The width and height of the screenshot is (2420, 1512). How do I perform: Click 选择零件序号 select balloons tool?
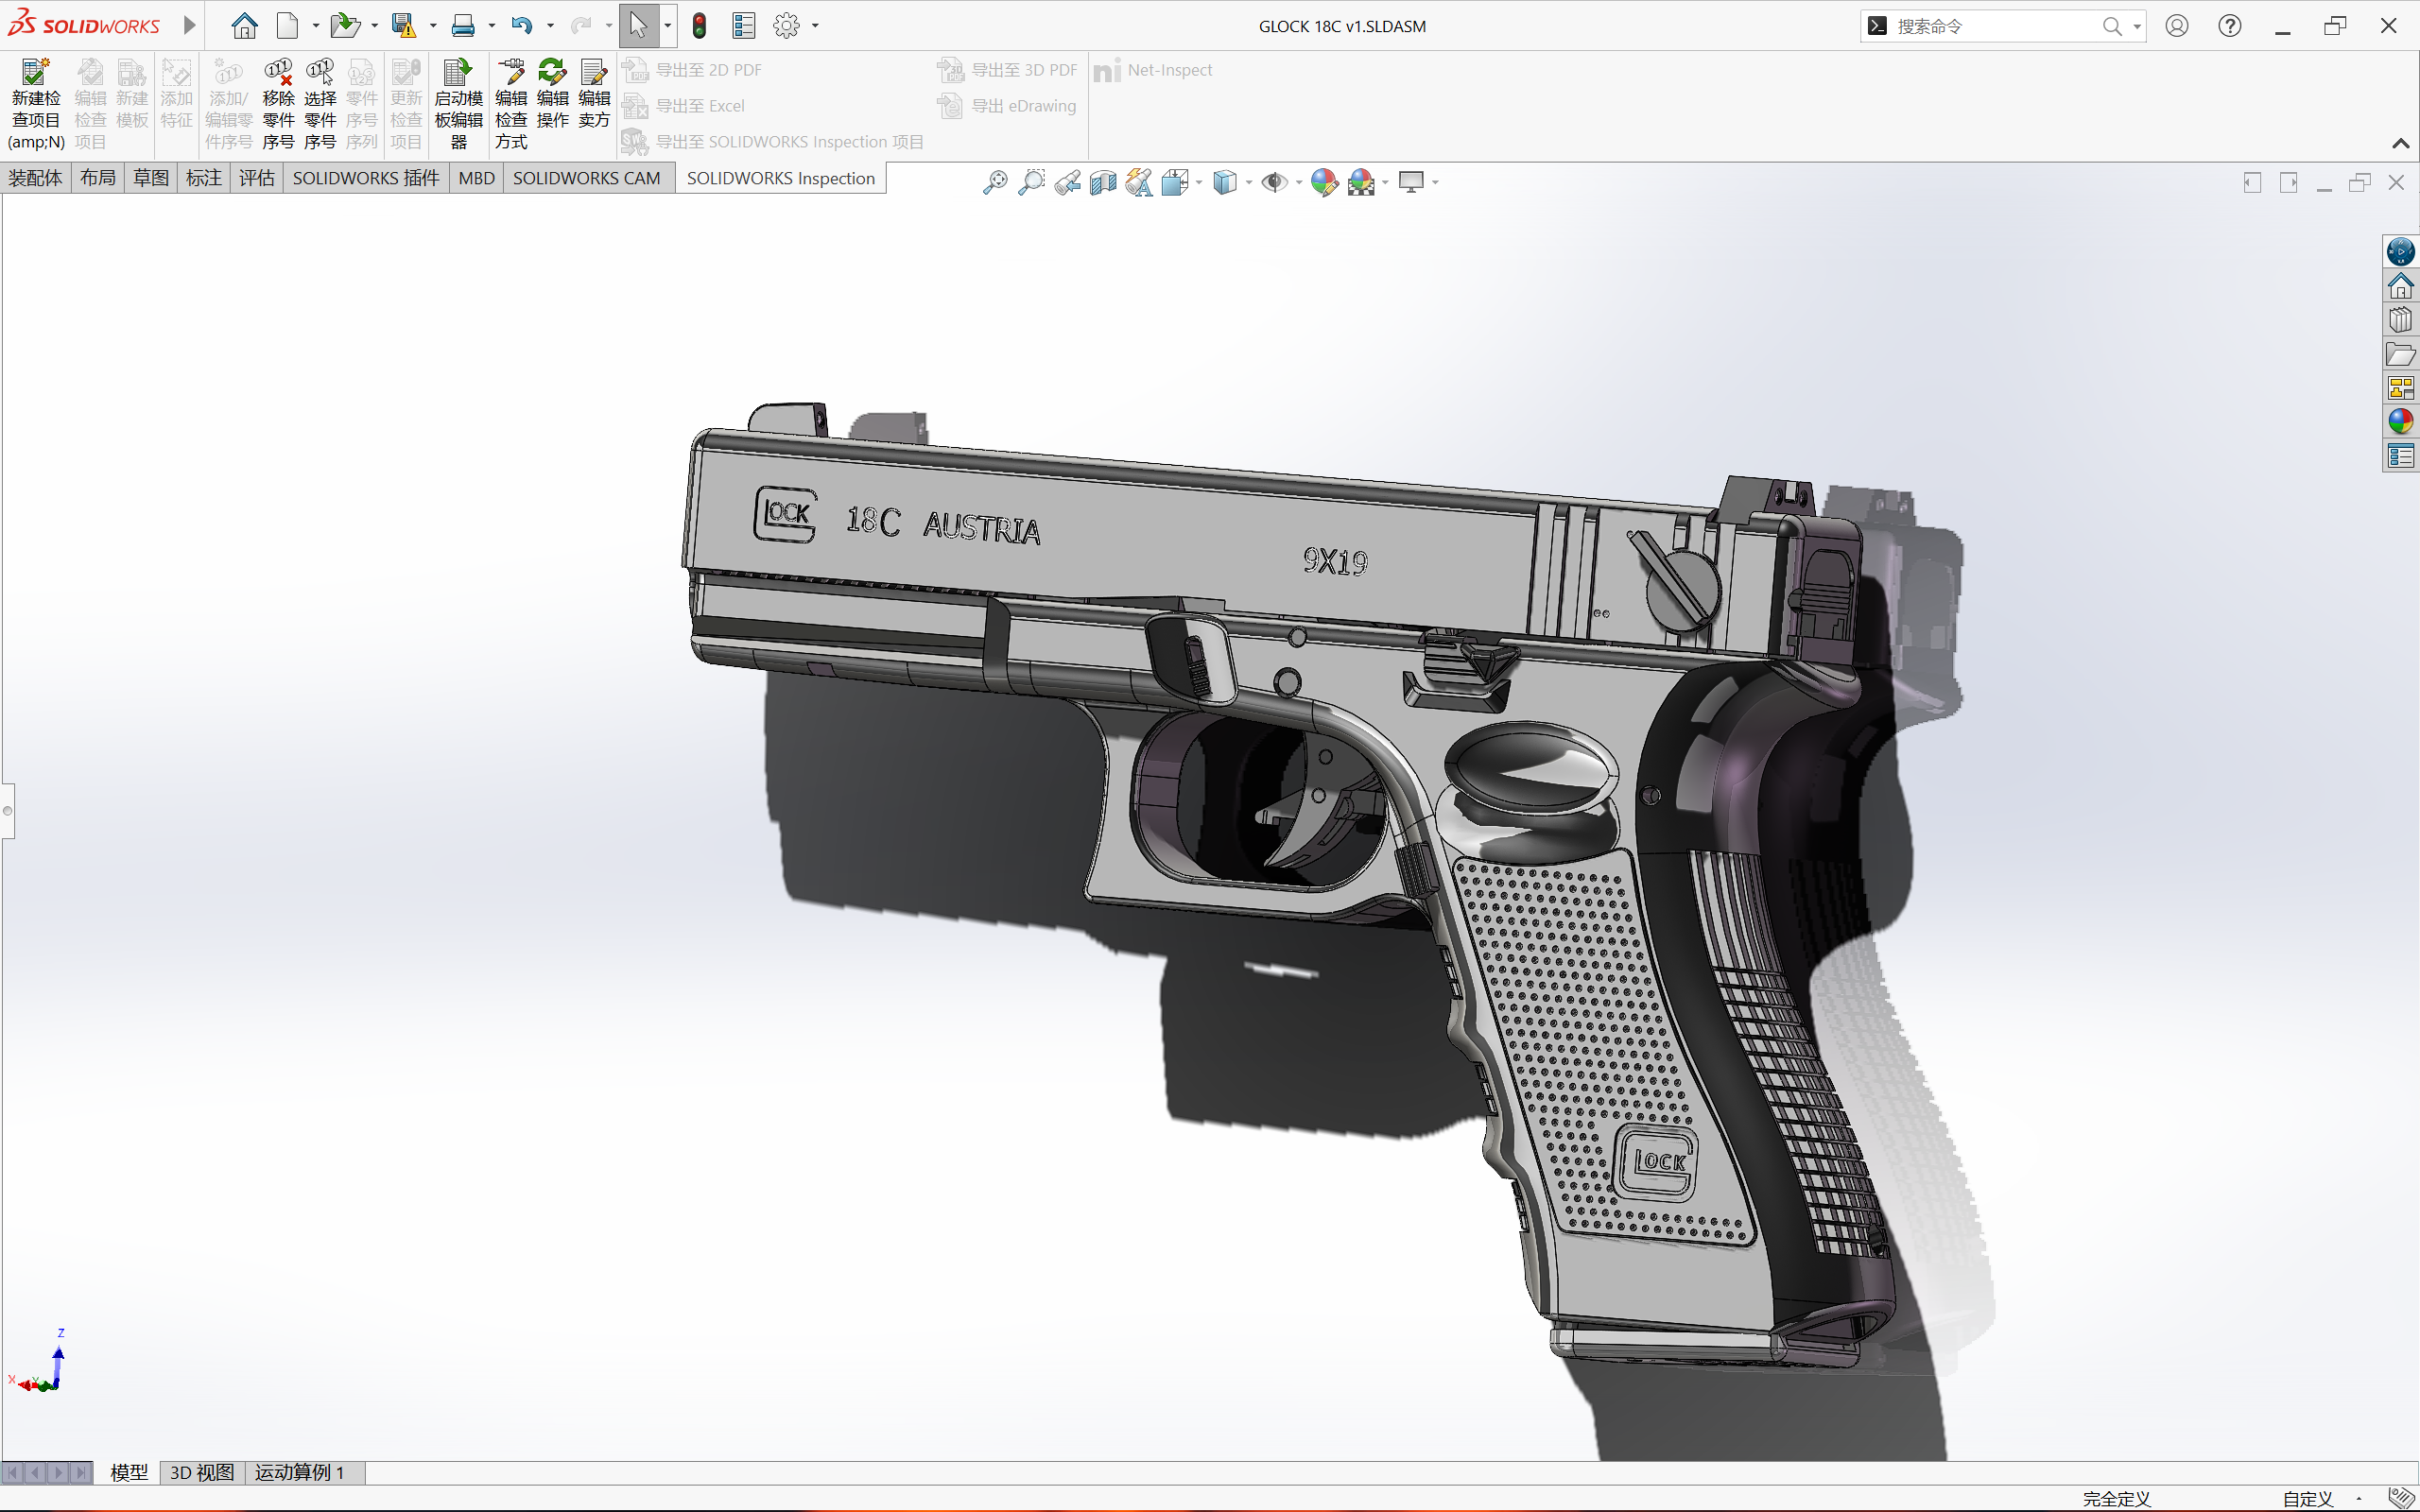(320, 105)
